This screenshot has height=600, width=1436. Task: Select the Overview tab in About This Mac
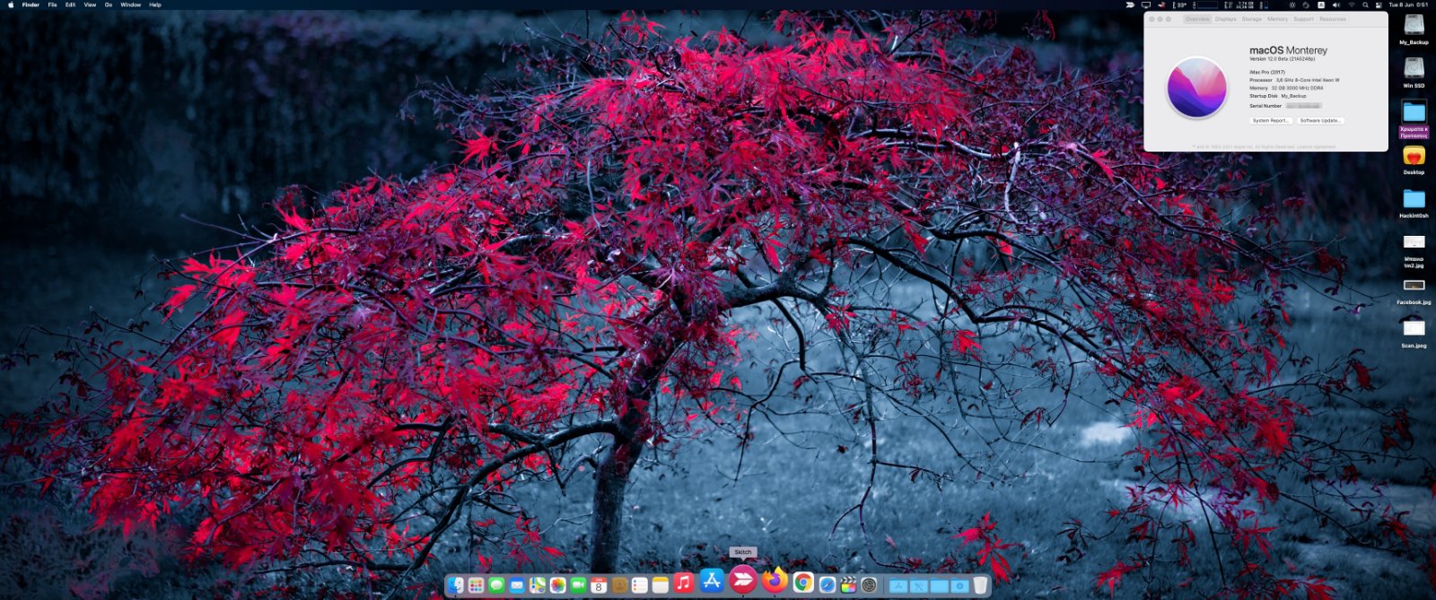pos(1197,19)
